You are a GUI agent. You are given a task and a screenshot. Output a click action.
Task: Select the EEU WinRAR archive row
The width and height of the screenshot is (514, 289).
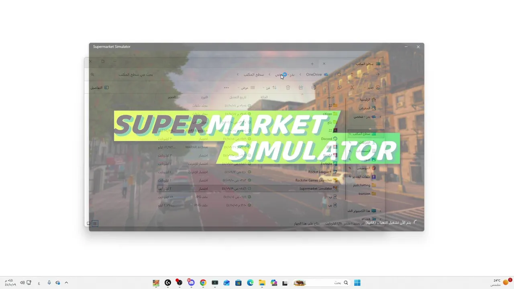[x=247, y=147]
